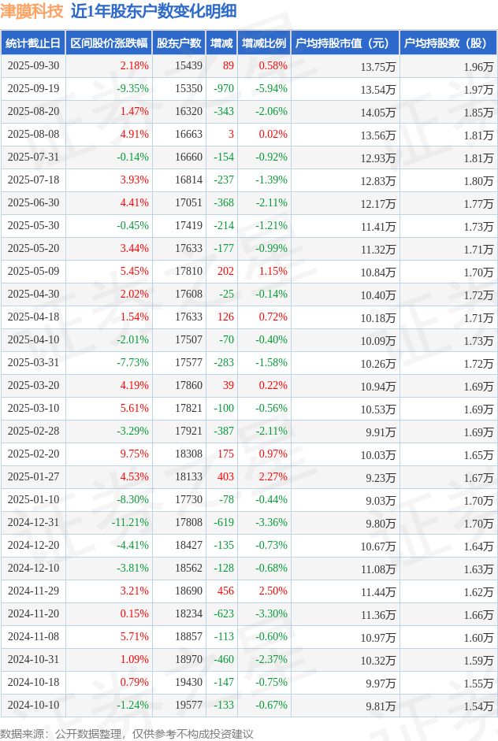Click the -5.94% change ratio cell
498x741 pixels.
271,89
